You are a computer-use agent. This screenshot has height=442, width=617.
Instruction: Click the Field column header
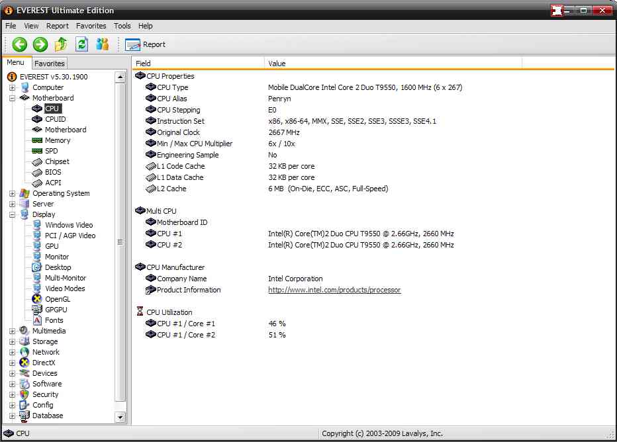tap(198, 64)
